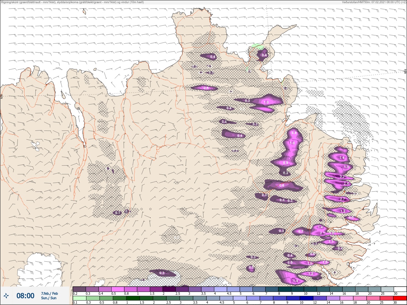The height and width of the screenshot is (305, 407).
Task: Click the 'Sun./ Sun' weekday label
Action: pyautogui.click(x=49, y=298)
